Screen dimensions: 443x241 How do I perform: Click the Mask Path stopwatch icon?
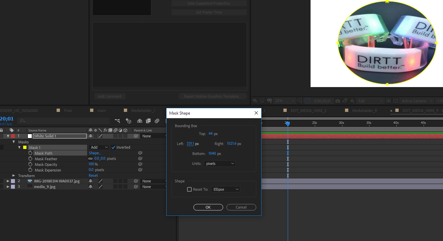[30, 153]
